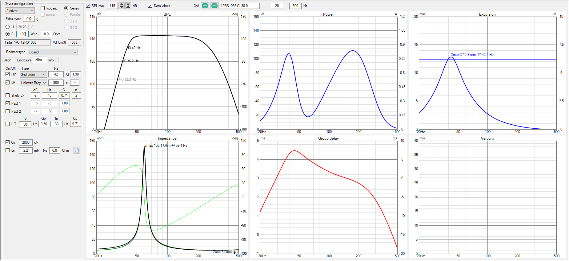Enable the Isobaric checkbox
The width and height of the screenshot is (569, 261).
(43, 8)
